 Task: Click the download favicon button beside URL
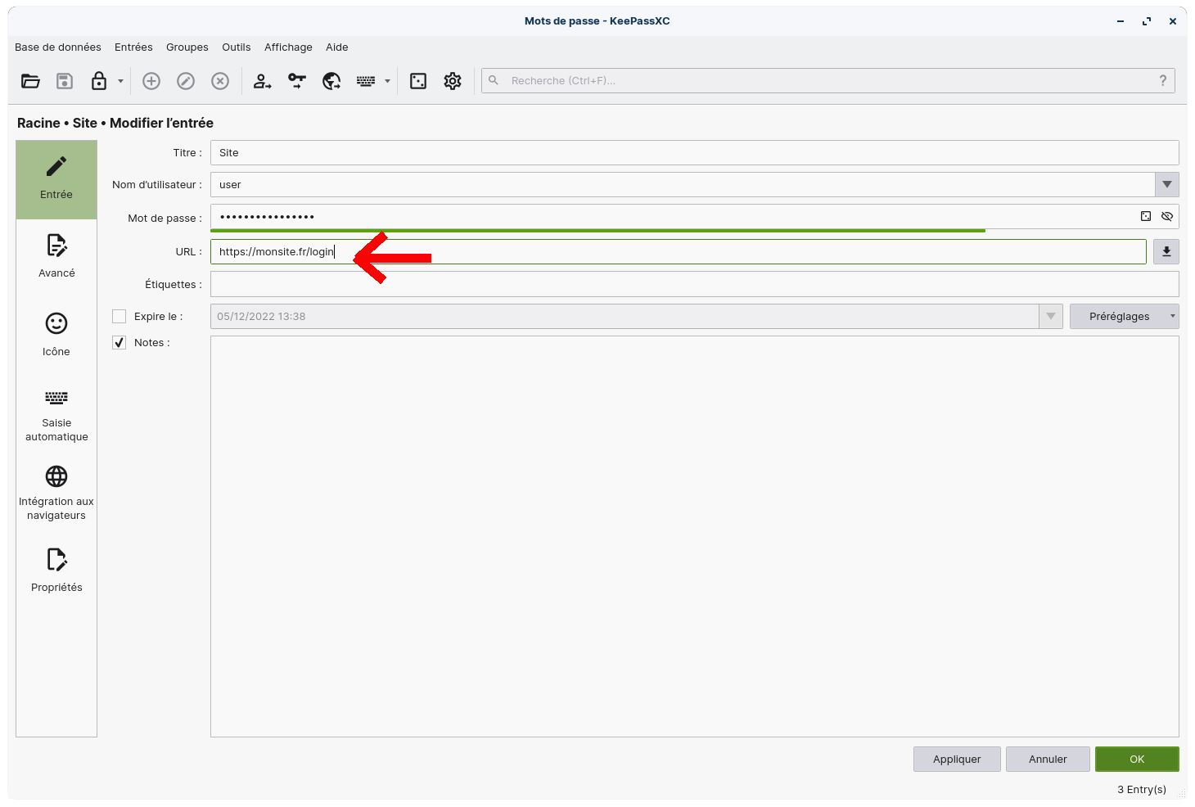click(1166, 252)
